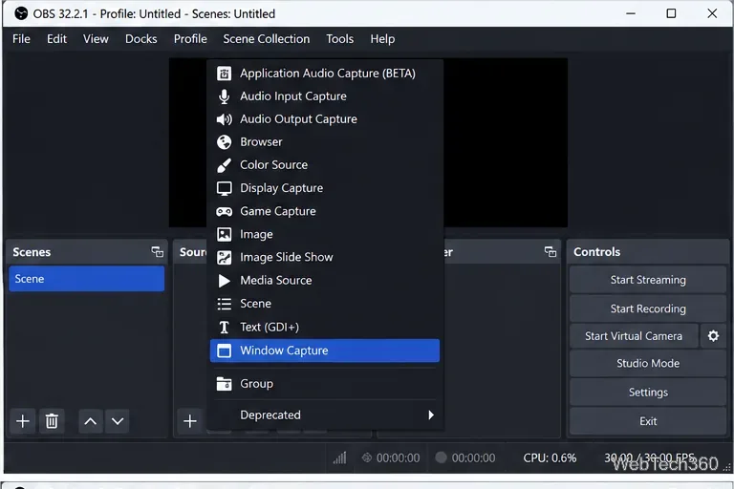This screenshot has width=734, height=489.
Task: Click the brush icon for Color Source
Action: click(x=225, y=165)
